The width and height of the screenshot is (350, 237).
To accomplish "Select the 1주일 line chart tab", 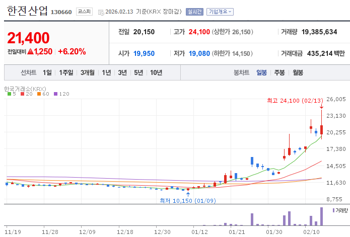I will click(66, 72).
